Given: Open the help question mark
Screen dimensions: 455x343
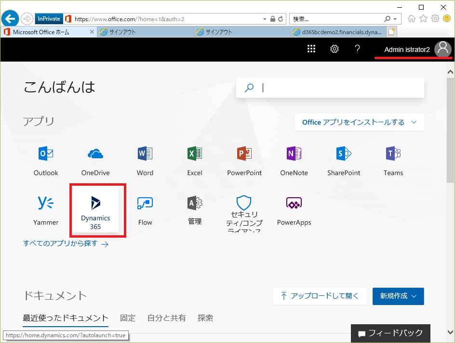Looking at the screenshot, I should tap(357, 49).
